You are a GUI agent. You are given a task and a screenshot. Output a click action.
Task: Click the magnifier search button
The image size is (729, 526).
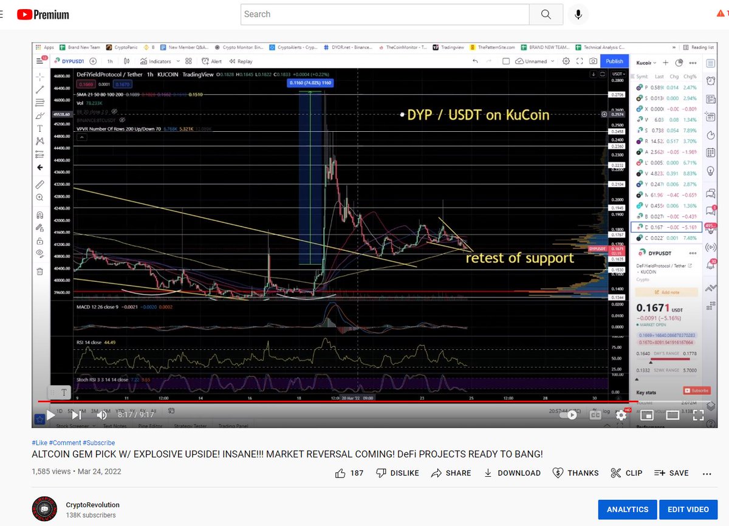coord(546,14)
